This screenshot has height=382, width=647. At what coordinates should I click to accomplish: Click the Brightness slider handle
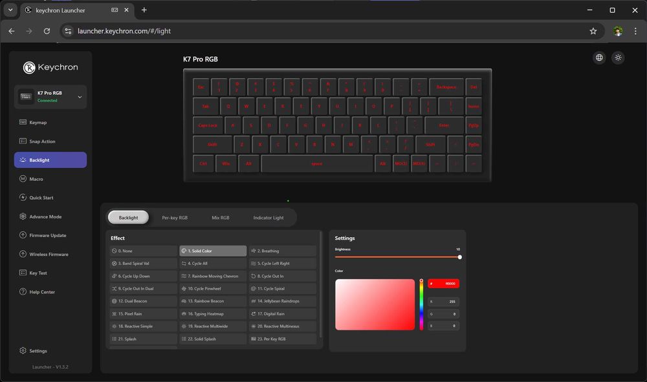[459, 257]
